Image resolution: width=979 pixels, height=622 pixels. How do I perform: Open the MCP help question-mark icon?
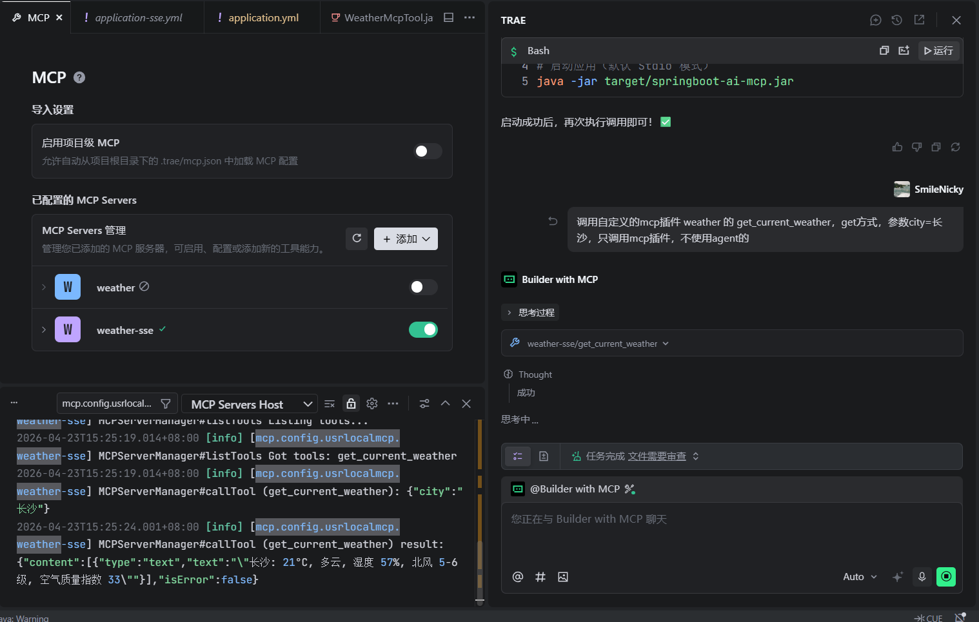[x=79, y=77]
